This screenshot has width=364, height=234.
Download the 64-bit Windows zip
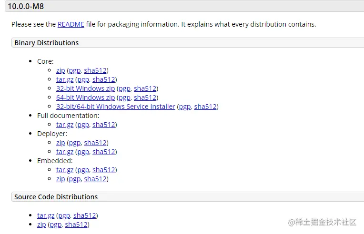(85, 97)
